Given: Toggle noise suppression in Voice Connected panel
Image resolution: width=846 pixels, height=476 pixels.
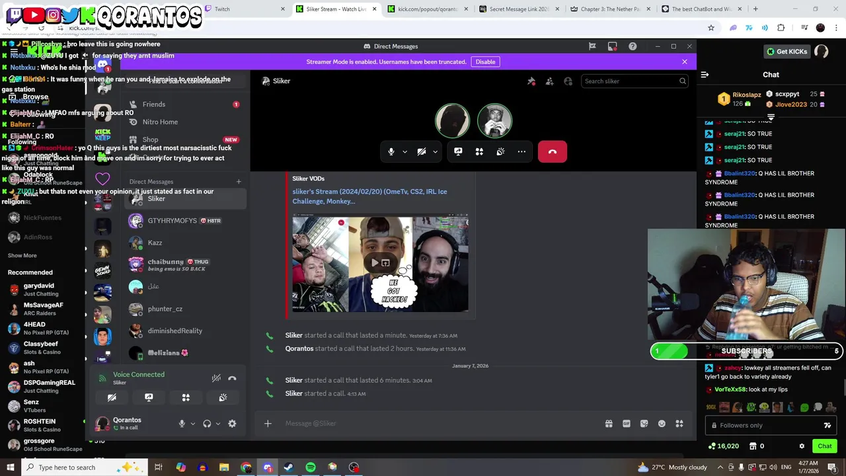Looking at the screenshot, I should [x=216, y=378].
